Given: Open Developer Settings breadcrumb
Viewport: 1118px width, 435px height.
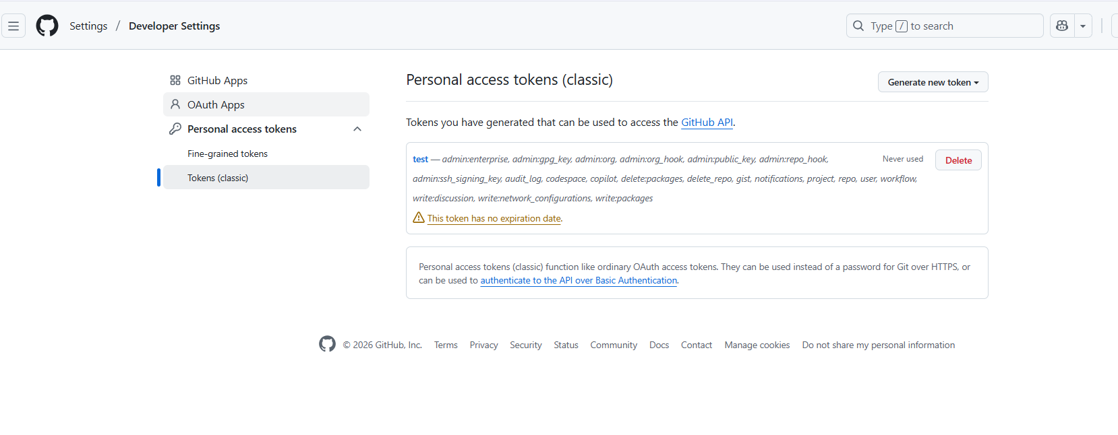Looking at the screenshot, I should (x=174, y=26).
